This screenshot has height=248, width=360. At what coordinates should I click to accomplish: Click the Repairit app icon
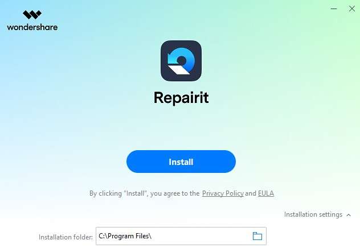coord(181,61)
